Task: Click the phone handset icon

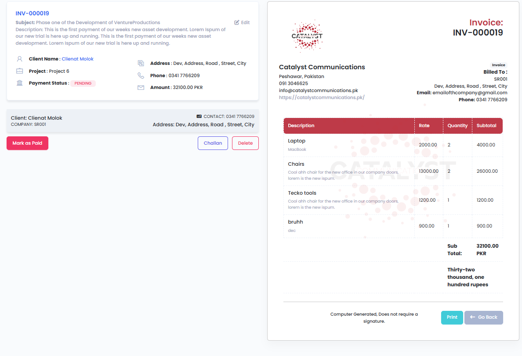Action: point(141,75)
